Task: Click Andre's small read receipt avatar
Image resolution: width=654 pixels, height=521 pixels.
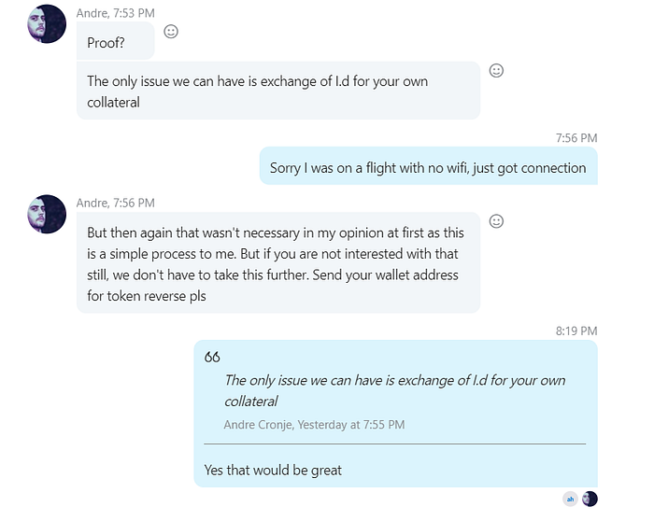Action: (x=590, y=499)
